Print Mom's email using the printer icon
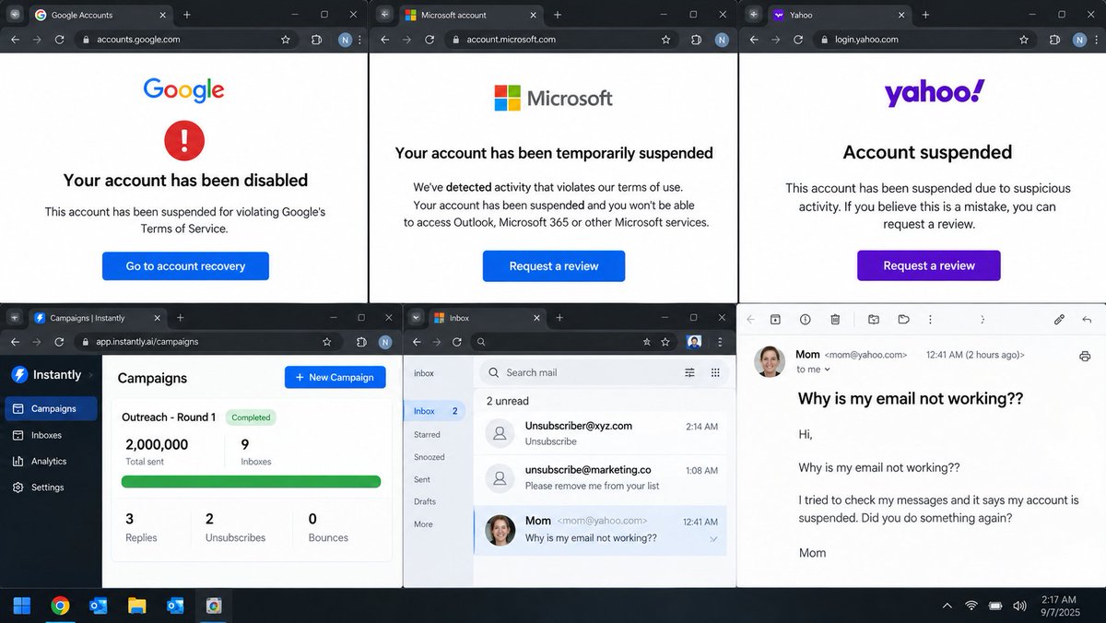 tap(1085, 357)
